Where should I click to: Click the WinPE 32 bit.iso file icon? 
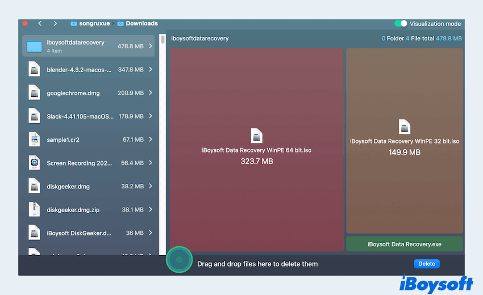click(x=405, y=127)
